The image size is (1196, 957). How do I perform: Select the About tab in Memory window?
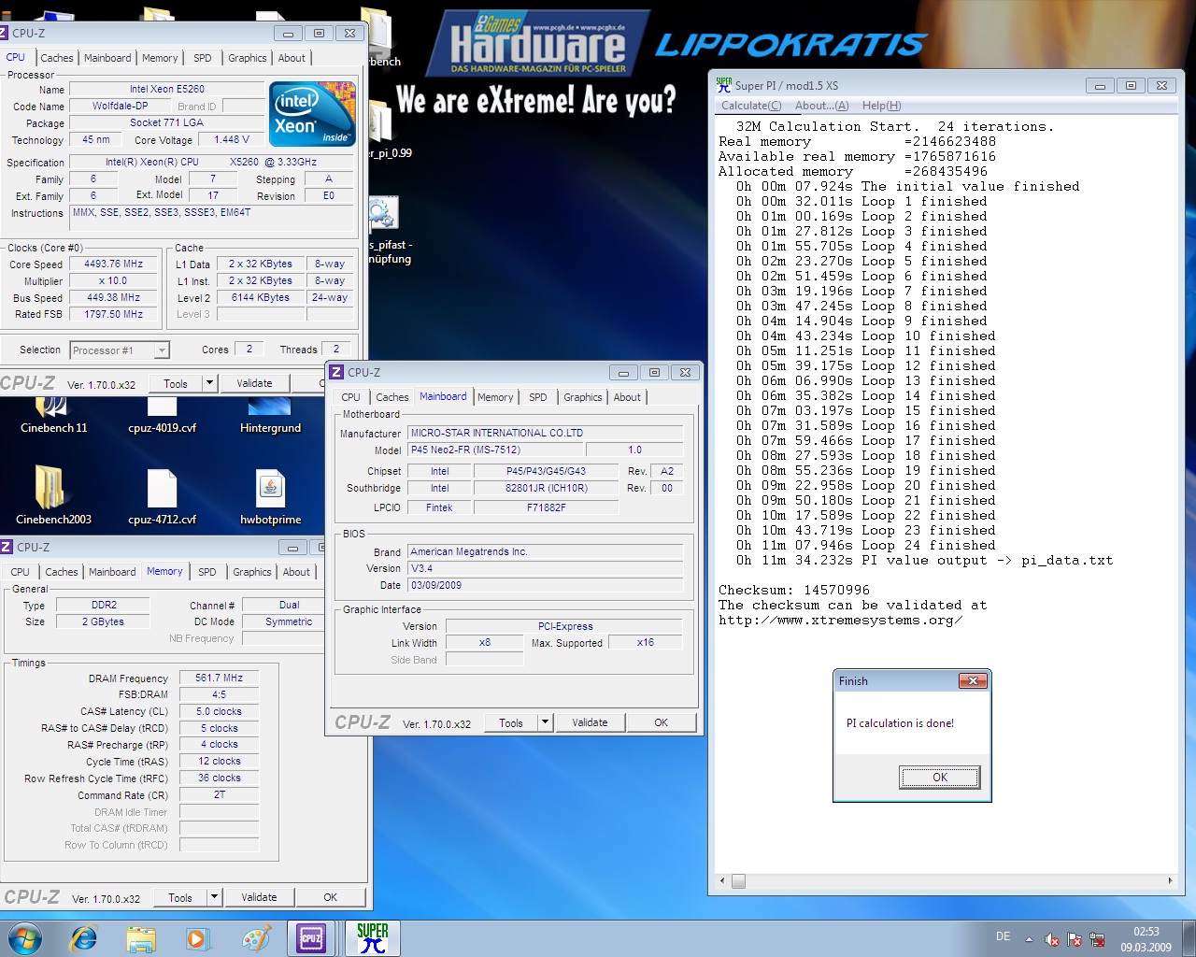click(x=296, y=572)
